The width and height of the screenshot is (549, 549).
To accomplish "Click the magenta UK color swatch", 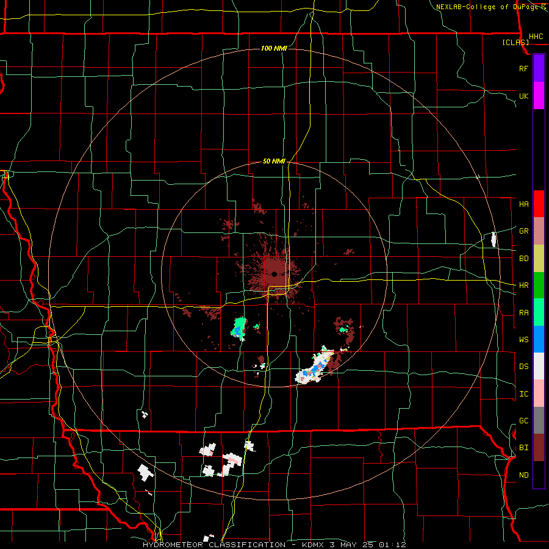I will 539,96.
